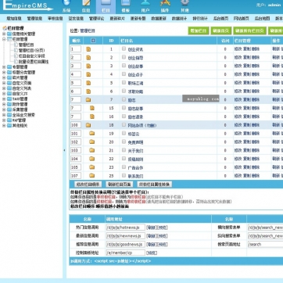
Task: Click the folder icon in row ID 18
Action: point(88,125)
